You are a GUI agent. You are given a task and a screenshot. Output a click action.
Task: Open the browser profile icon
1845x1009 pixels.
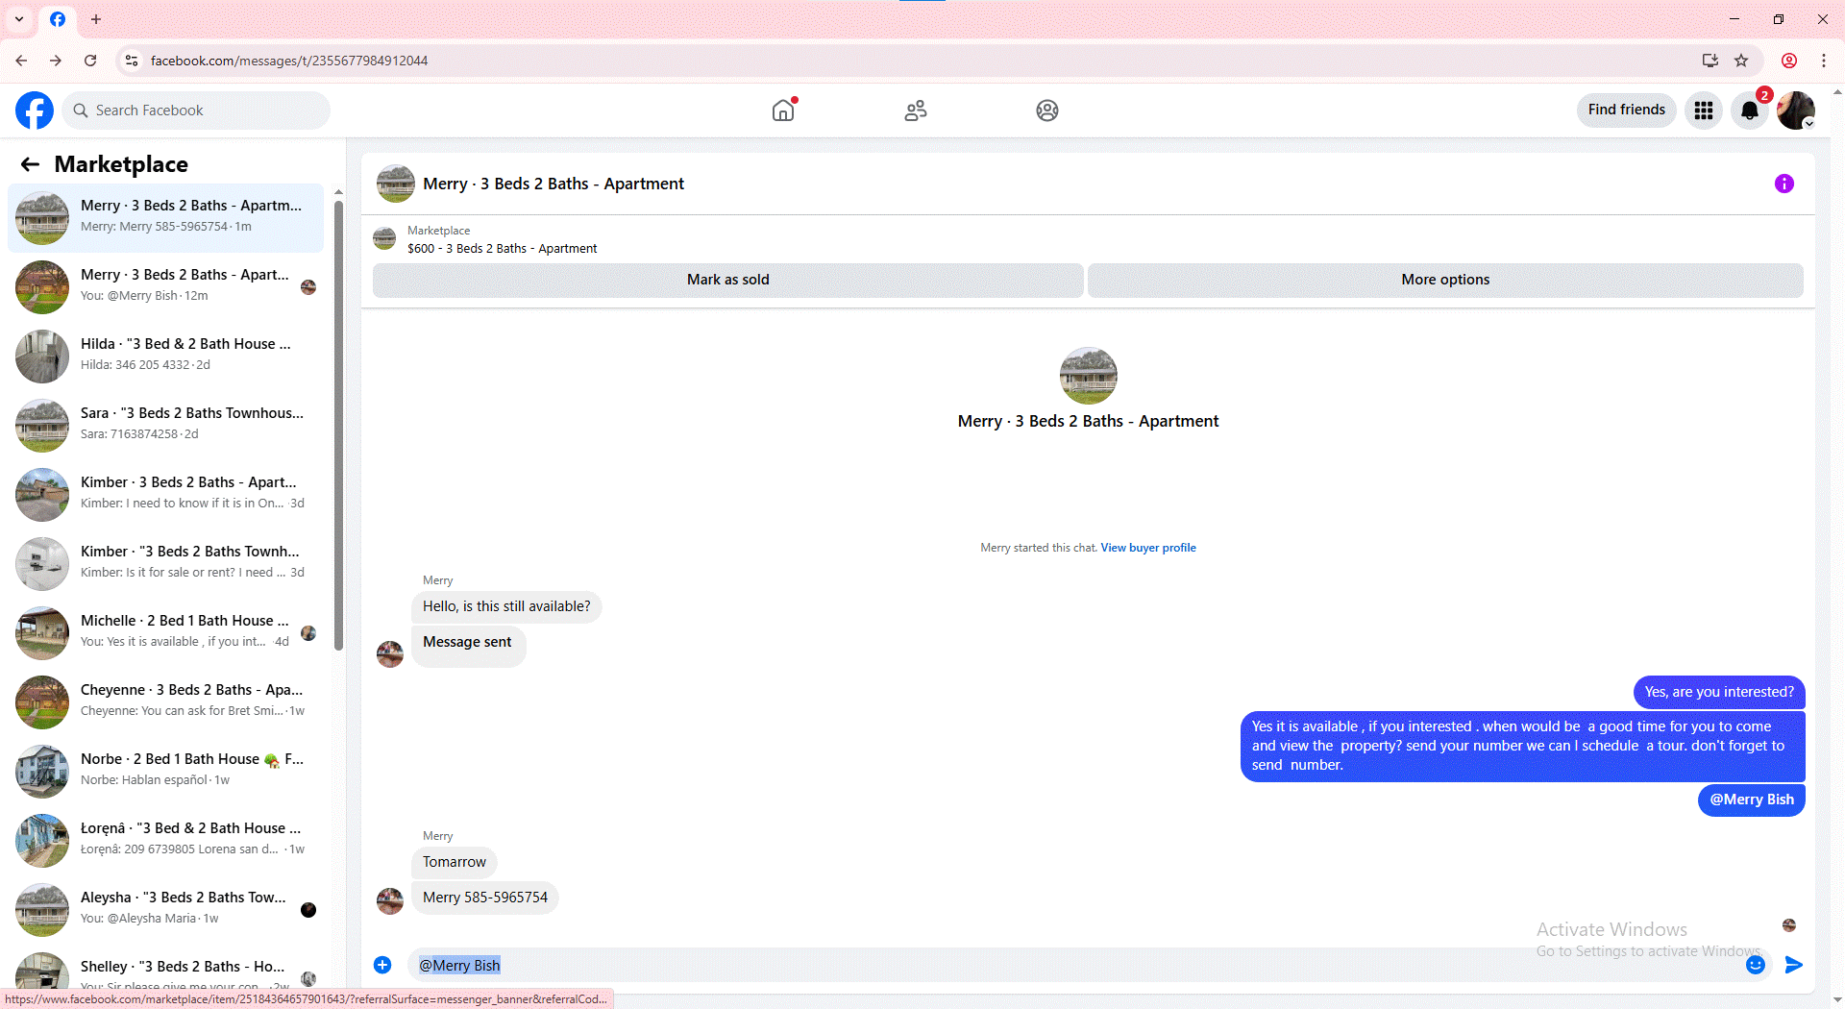pyautogui.click(x=1789, y=61)
